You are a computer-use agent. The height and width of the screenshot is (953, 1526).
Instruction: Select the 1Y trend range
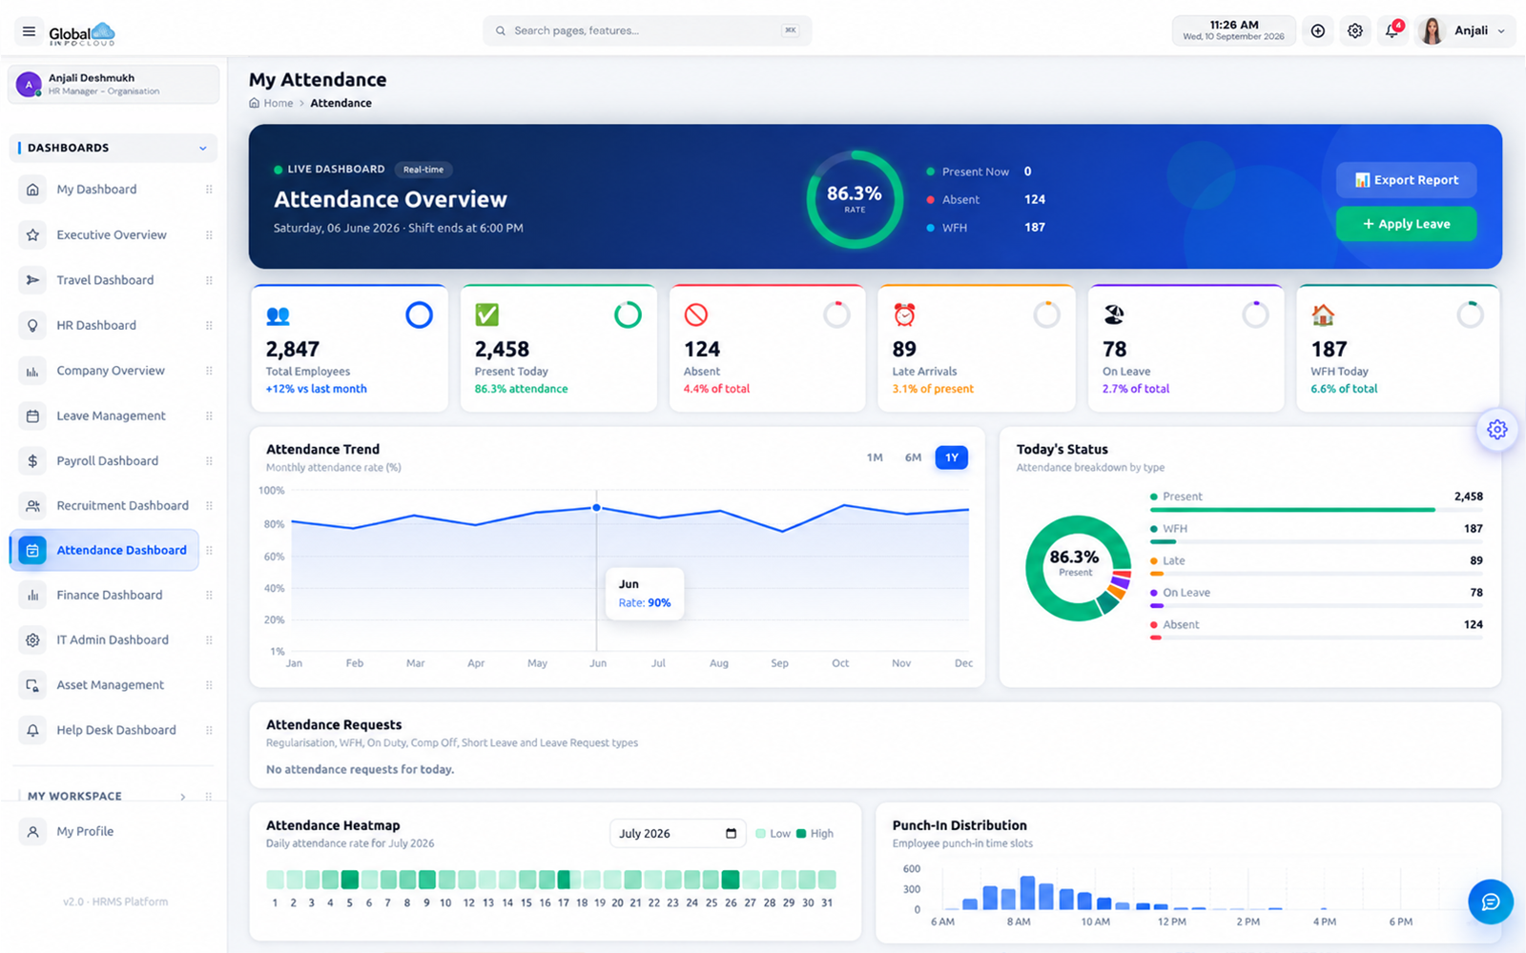[951, 457]
